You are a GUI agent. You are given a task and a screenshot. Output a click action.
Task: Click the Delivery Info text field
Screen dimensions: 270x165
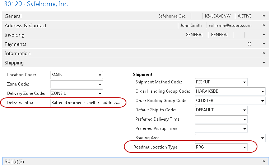click(86, 103)
